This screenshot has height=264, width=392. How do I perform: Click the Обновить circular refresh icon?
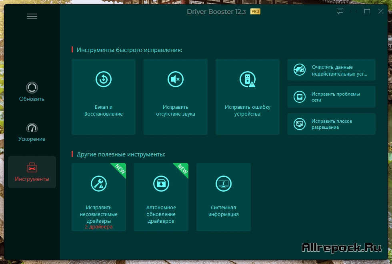tap(32, 88)
